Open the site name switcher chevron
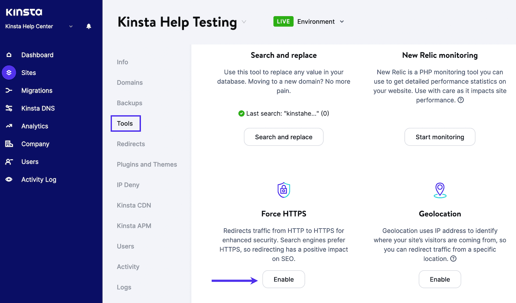Image resolution: width=516 pixels, height=303 pixels. point(244,22)
